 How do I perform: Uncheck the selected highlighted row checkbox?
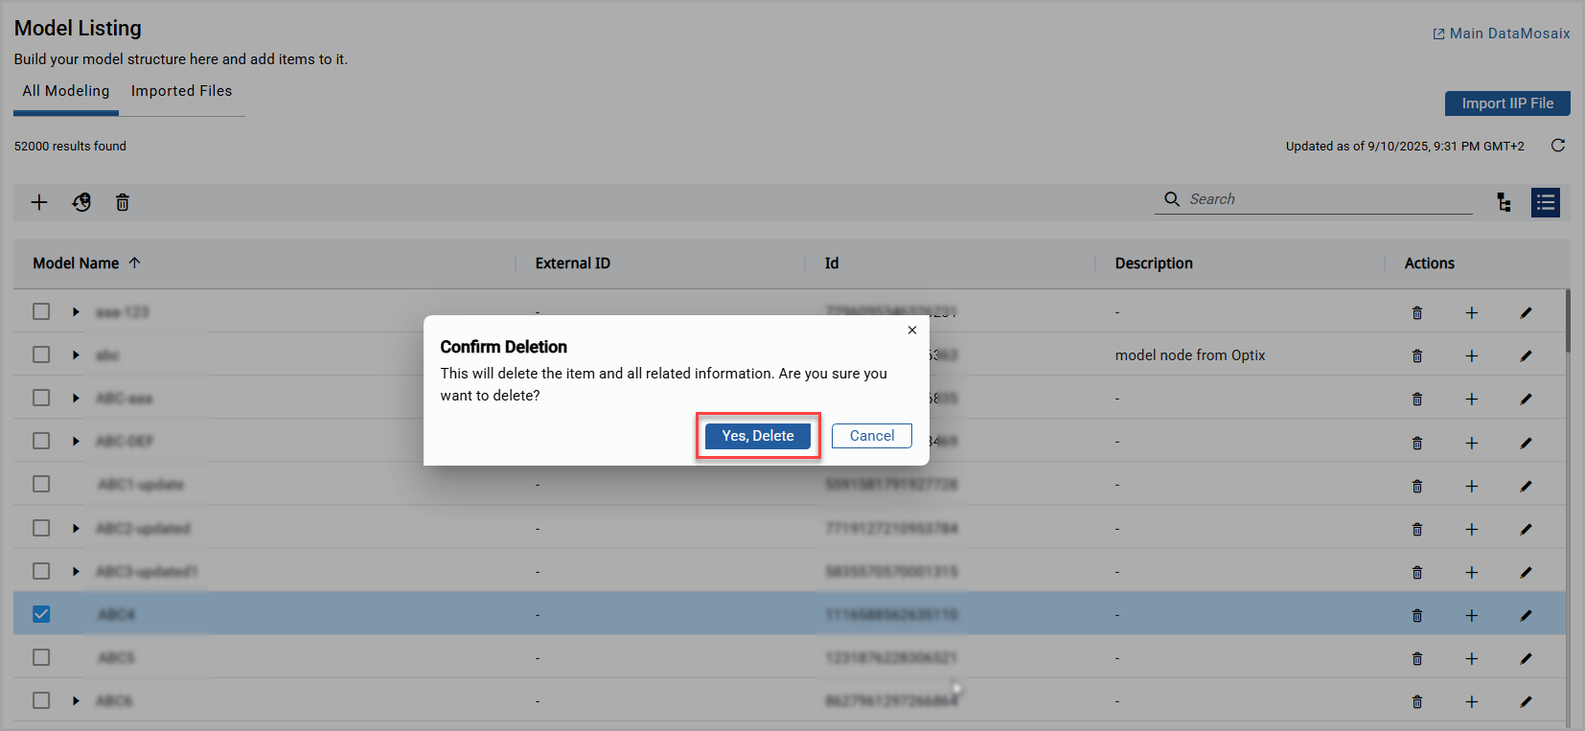point(41,614)
